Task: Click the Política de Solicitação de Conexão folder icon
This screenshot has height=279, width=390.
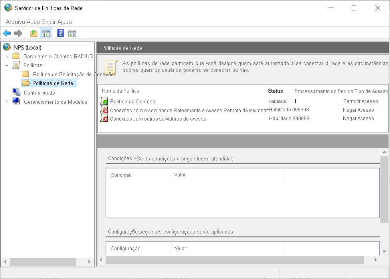Action: [x=26, y=74]
